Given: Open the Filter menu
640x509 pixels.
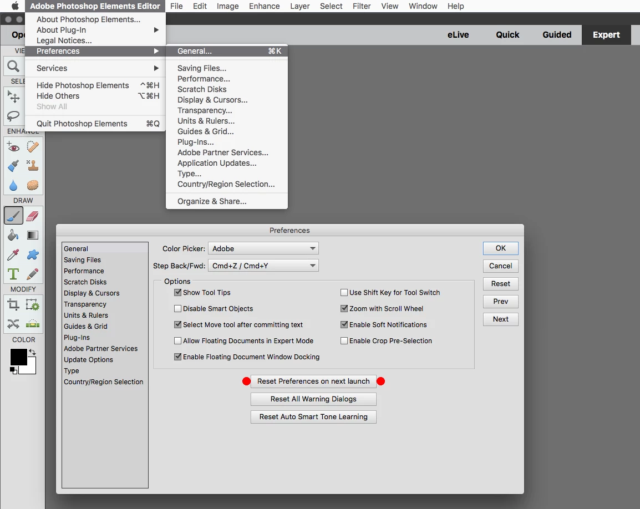Looking at the screenshot, I should click(362, 6).
